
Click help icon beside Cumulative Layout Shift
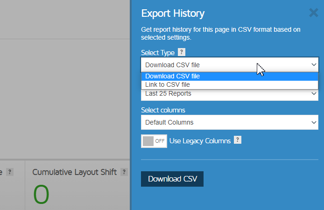tap(124, 172)
